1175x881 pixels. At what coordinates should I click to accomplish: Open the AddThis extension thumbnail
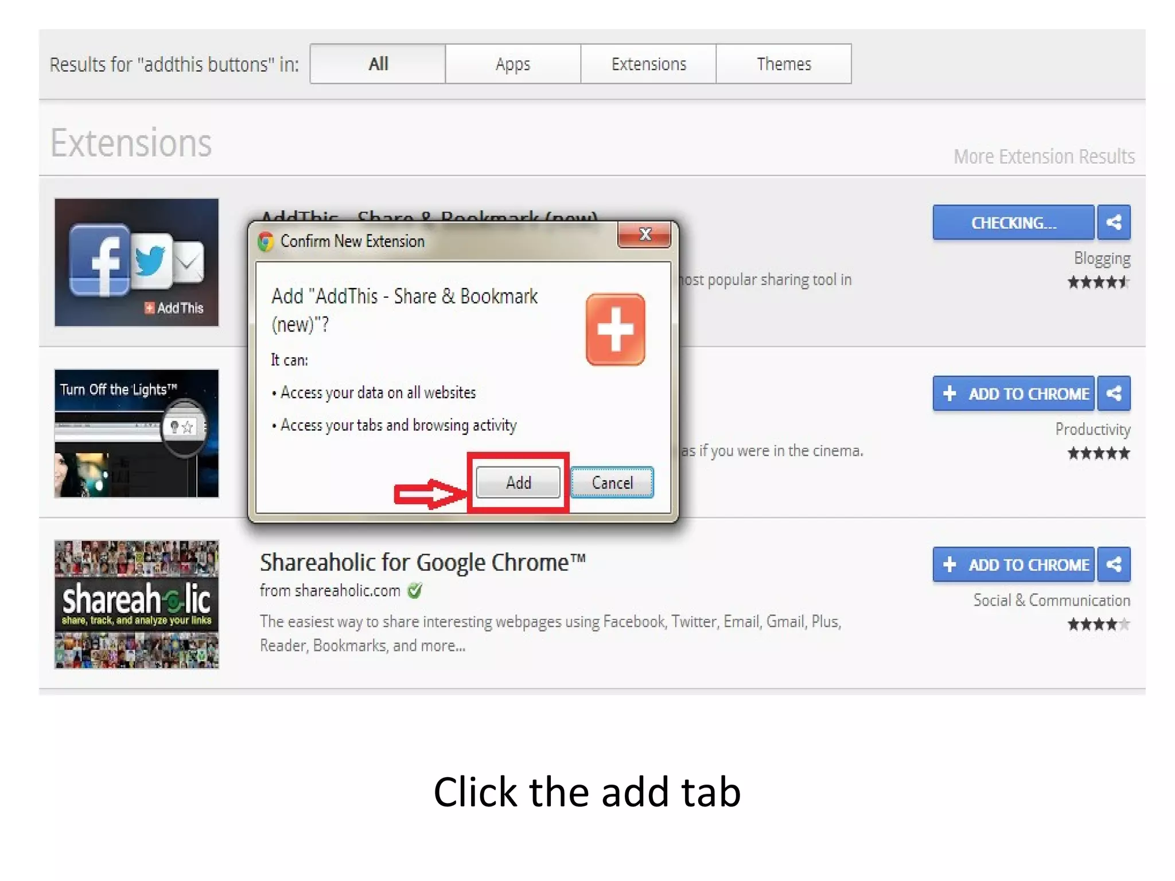137,262
